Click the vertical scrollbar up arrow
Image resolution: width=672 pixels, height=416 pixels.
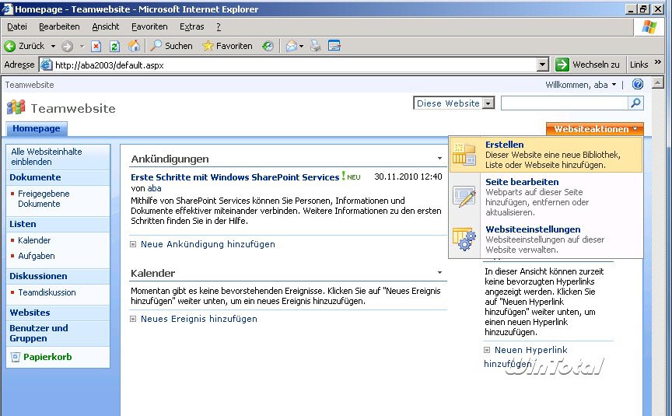(657, 82)
